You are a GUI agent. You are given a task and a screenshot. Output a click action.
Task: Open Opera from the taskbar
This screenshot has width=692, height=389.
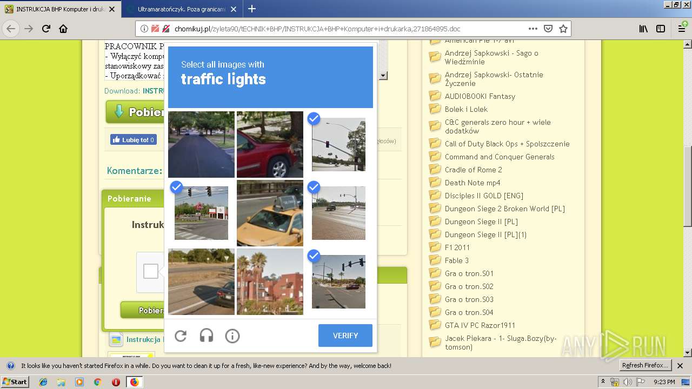pyautogui.click(x=116, y=382)
